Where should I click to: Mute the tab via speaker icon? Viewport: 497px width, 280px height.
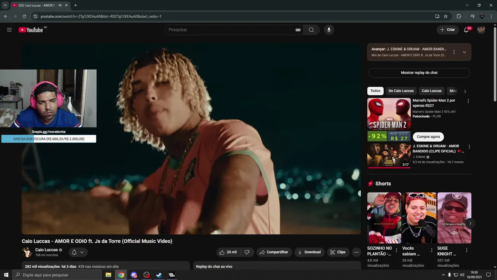coord(60,5)
